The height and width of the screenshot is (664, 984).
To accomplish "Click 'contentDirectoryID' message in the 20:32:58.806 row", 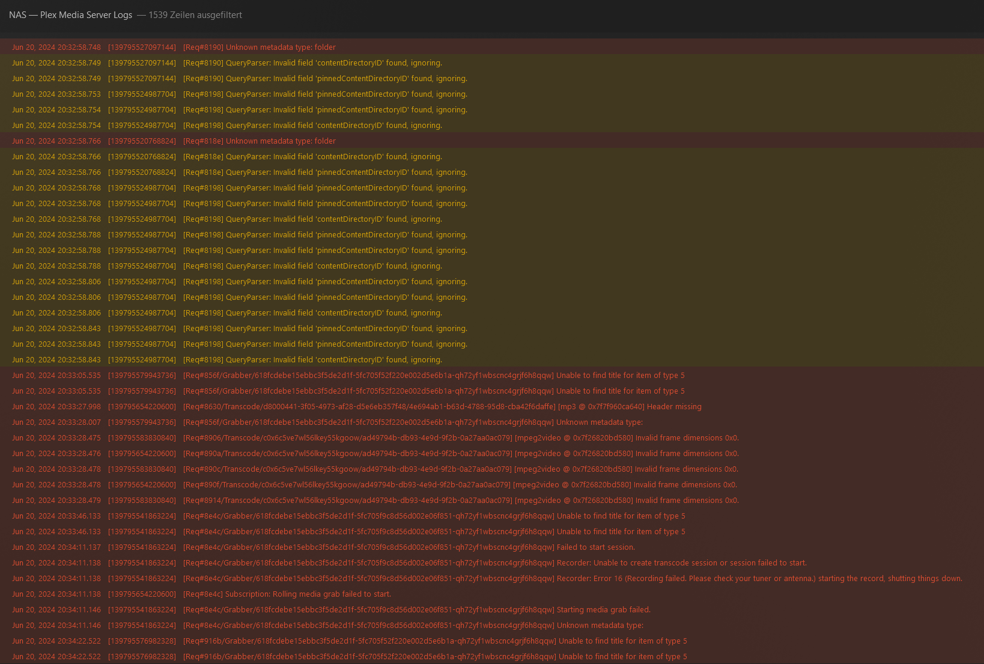I will [312, 312].
